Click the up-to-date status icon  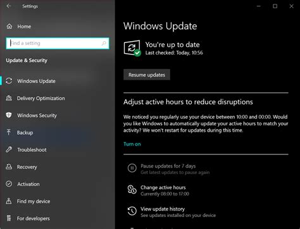click(132, 48)
